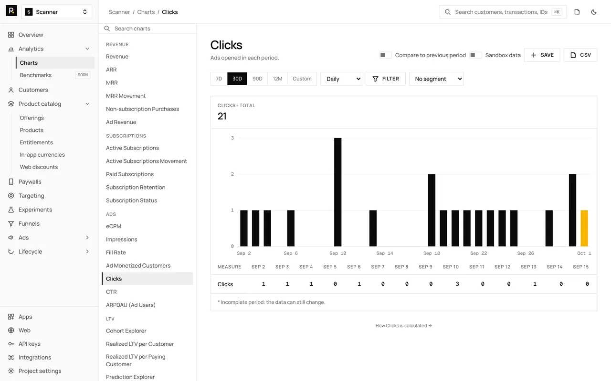Toggle the Sandbox data switch
The height and width of the screenshot is (381, 611).
coord(475,55)
